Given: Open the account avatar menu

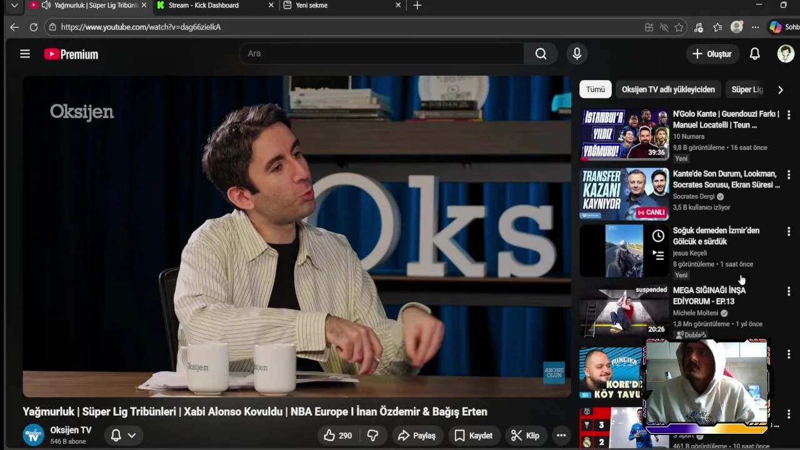Looking at the screenshot, I should click(786, 54).
